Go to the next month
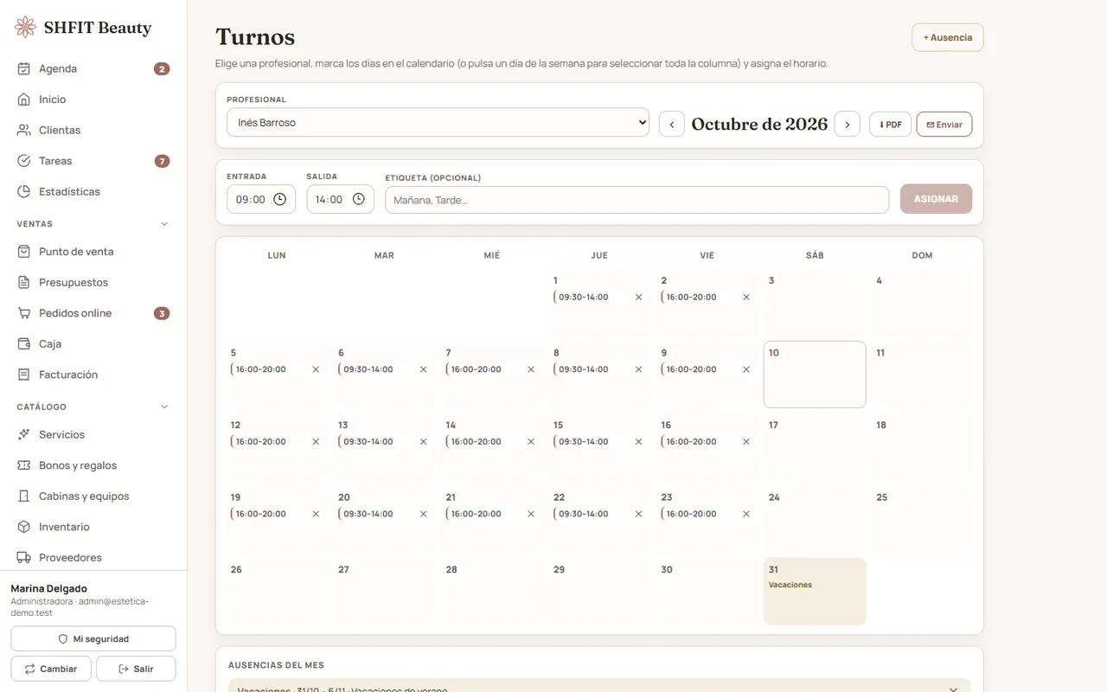Screen dimensions: 1107x692 coord(848,125)
